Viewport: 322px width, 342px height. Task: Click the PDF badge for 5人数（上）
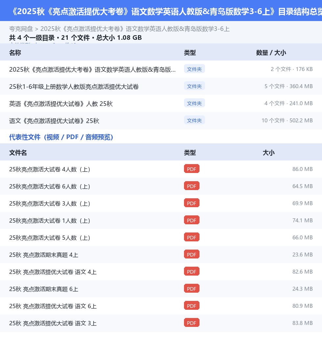pyautogui.click(x=192, y=237)
